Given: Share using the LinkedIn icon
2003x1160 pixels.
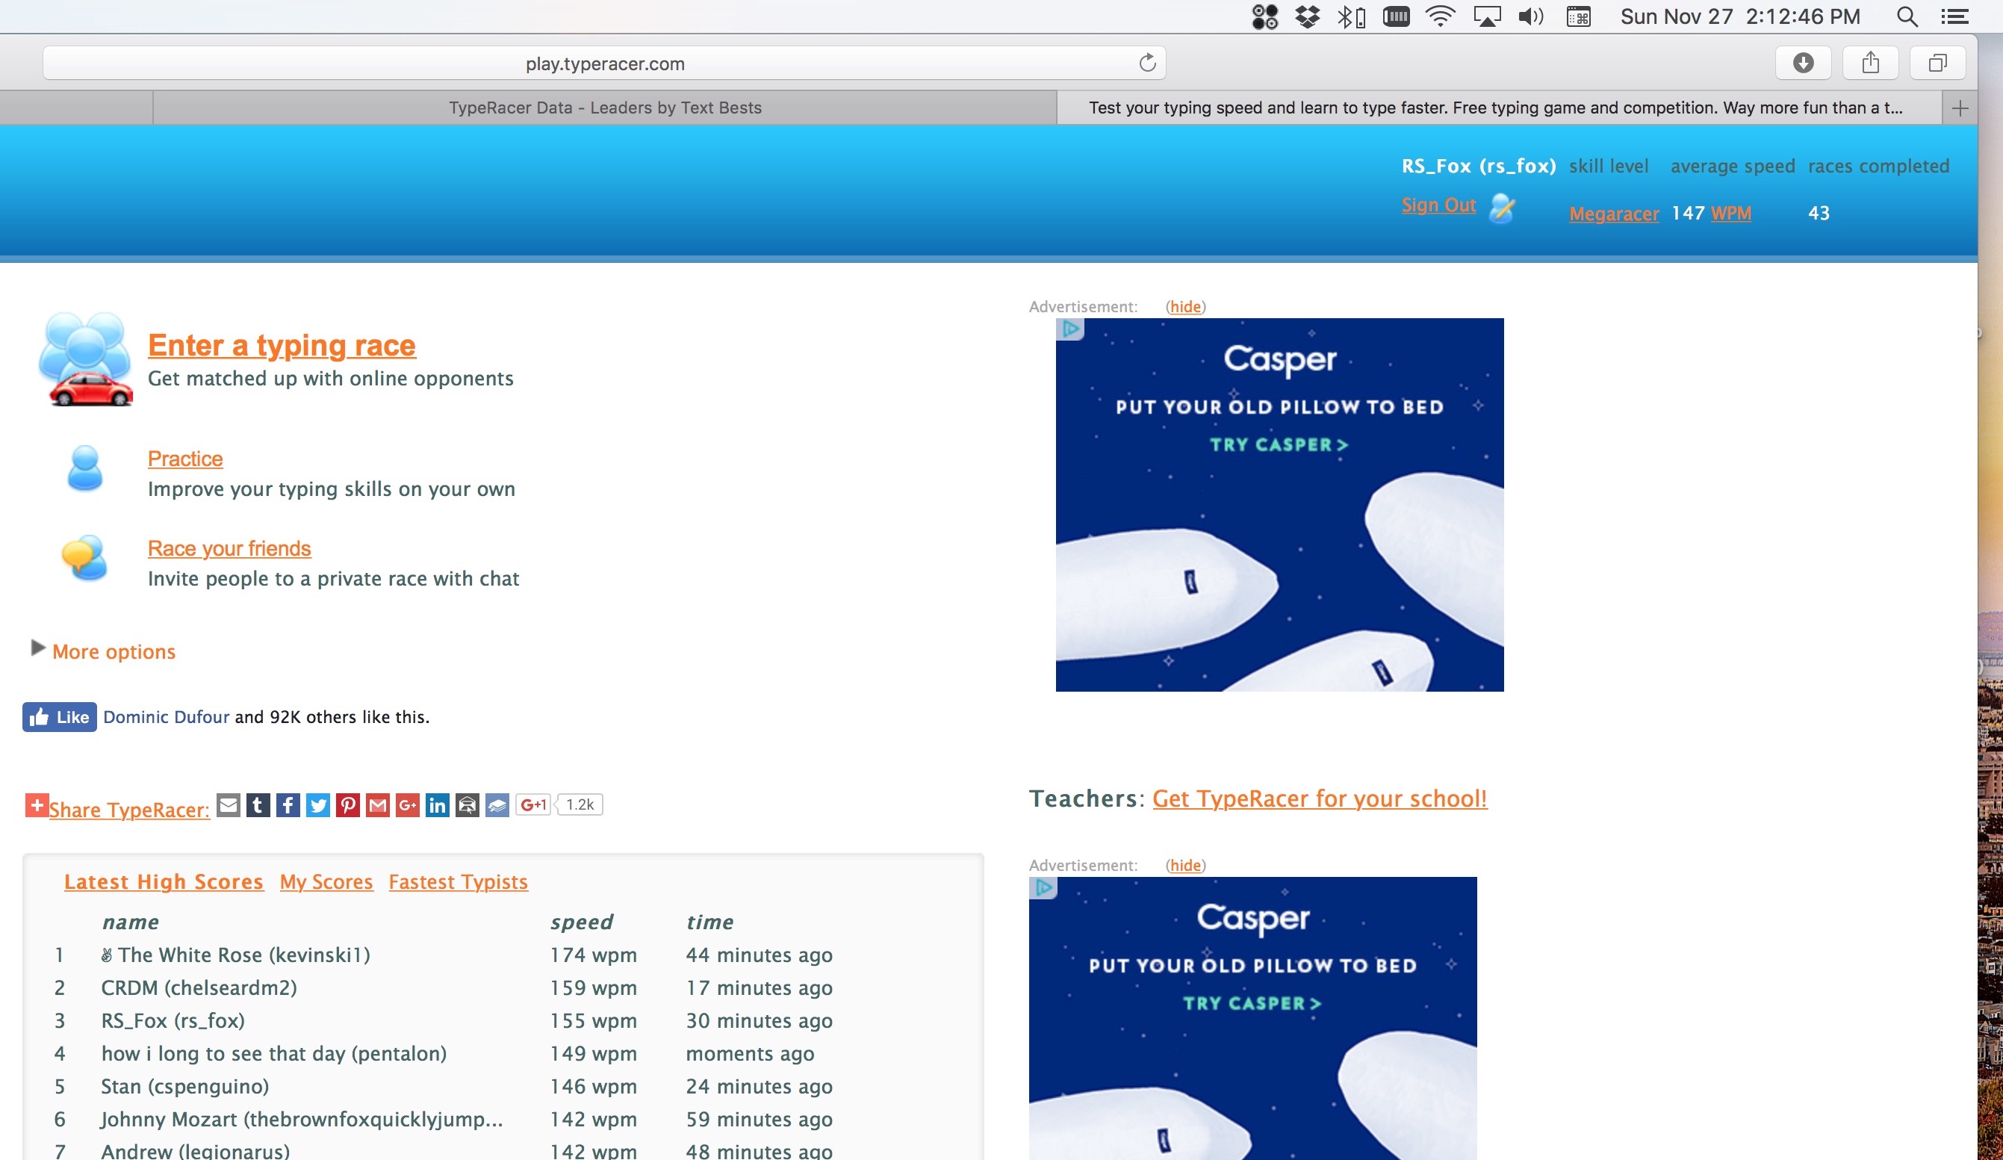Looking at the screenshot, I should pyautogui.click(x=437, y=804).
